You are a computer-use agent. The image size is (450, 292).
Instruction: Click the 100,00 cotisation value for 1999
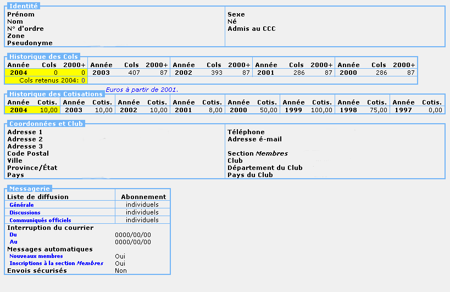click(x=322, y=110)
